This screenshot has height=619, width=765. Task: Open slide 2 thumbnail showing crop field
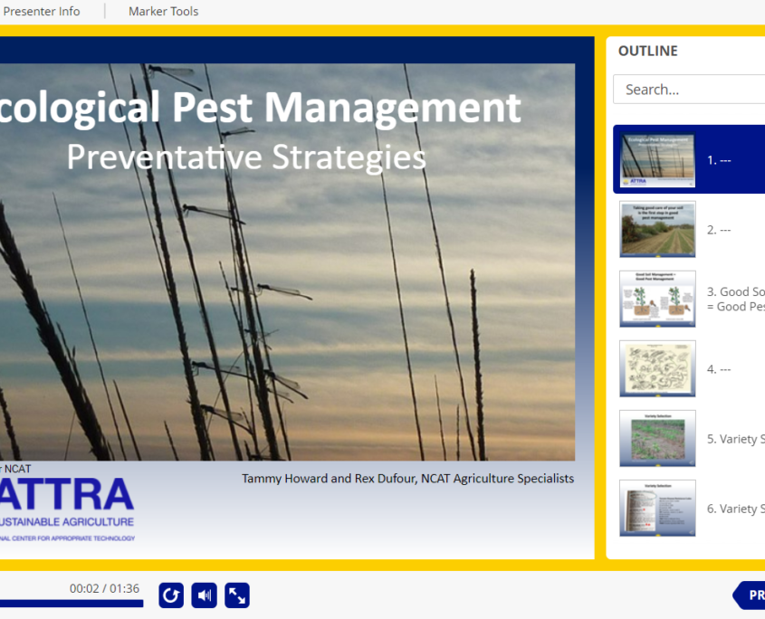pyautogui.click(x=657, y=229)
